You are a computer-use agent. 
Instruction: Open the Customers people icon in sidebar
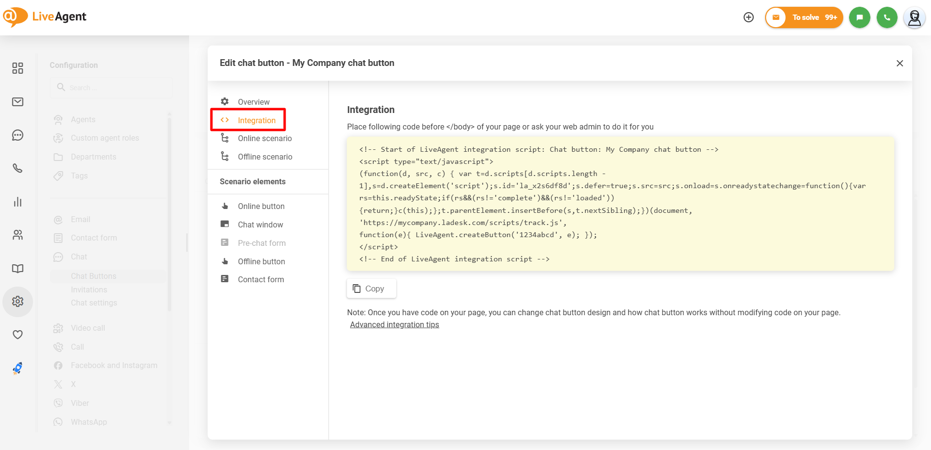tap(17, 235)
